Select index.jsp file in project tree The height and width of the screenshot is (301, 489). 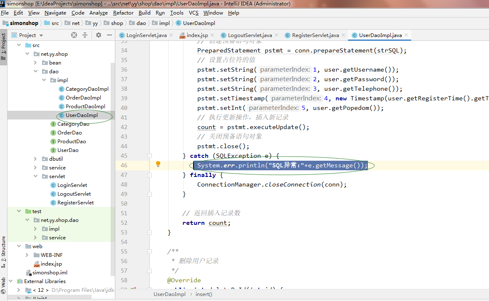coord(48,264)
